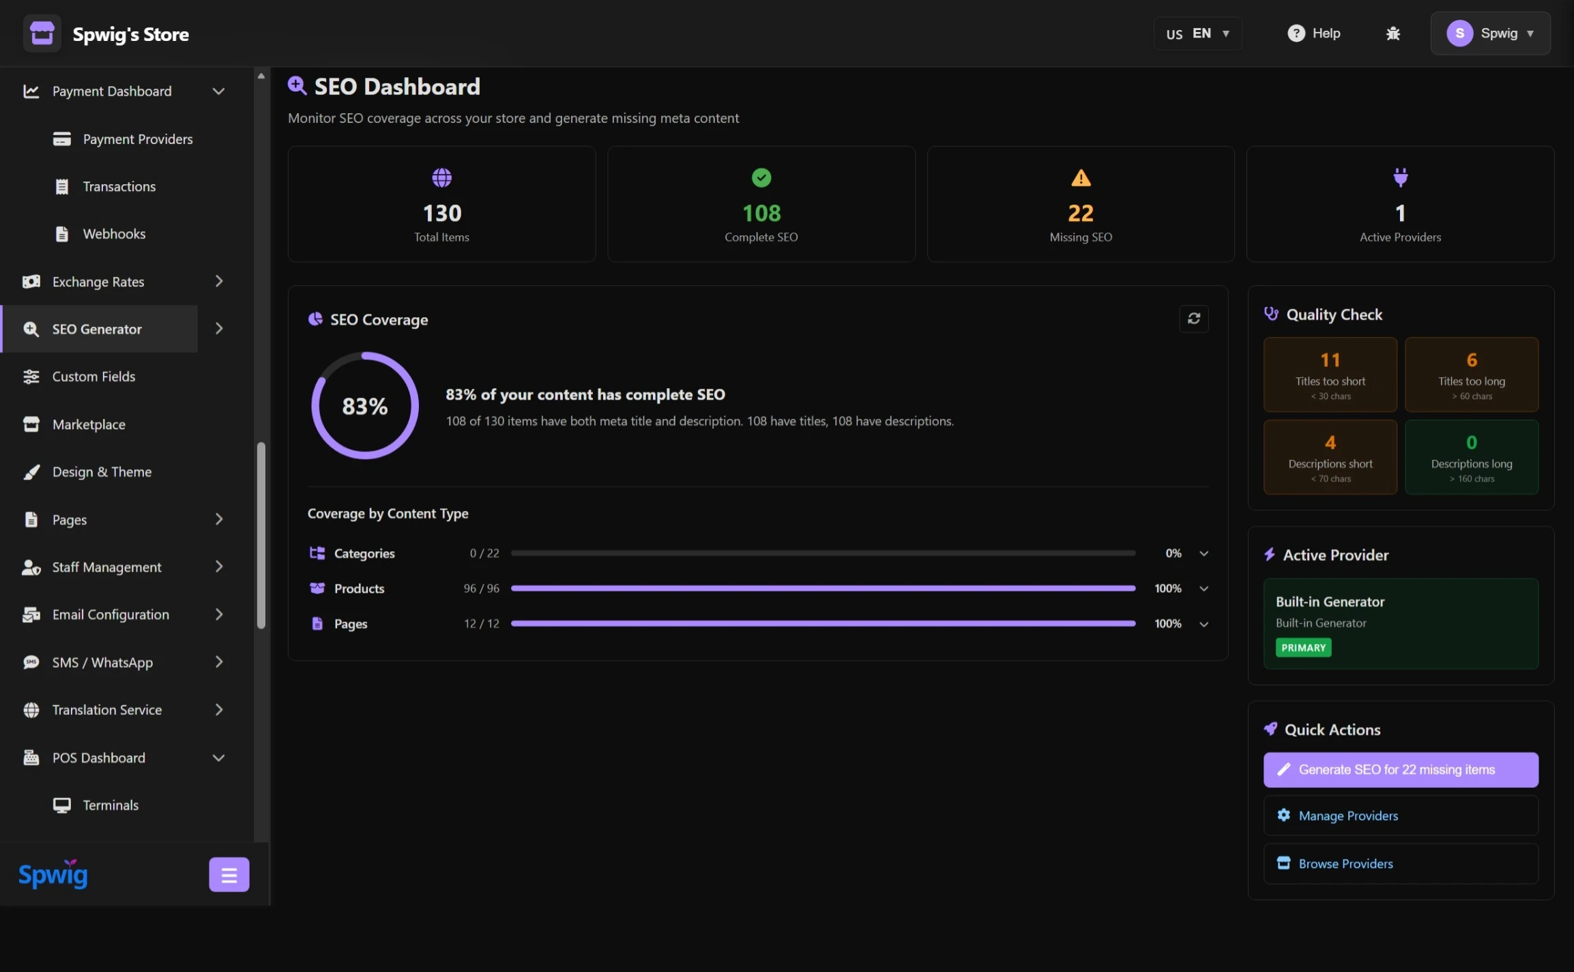This screenshot has height=972, width=1574.
Task: Click the Help question mark icon
Action: point(1296,33)
